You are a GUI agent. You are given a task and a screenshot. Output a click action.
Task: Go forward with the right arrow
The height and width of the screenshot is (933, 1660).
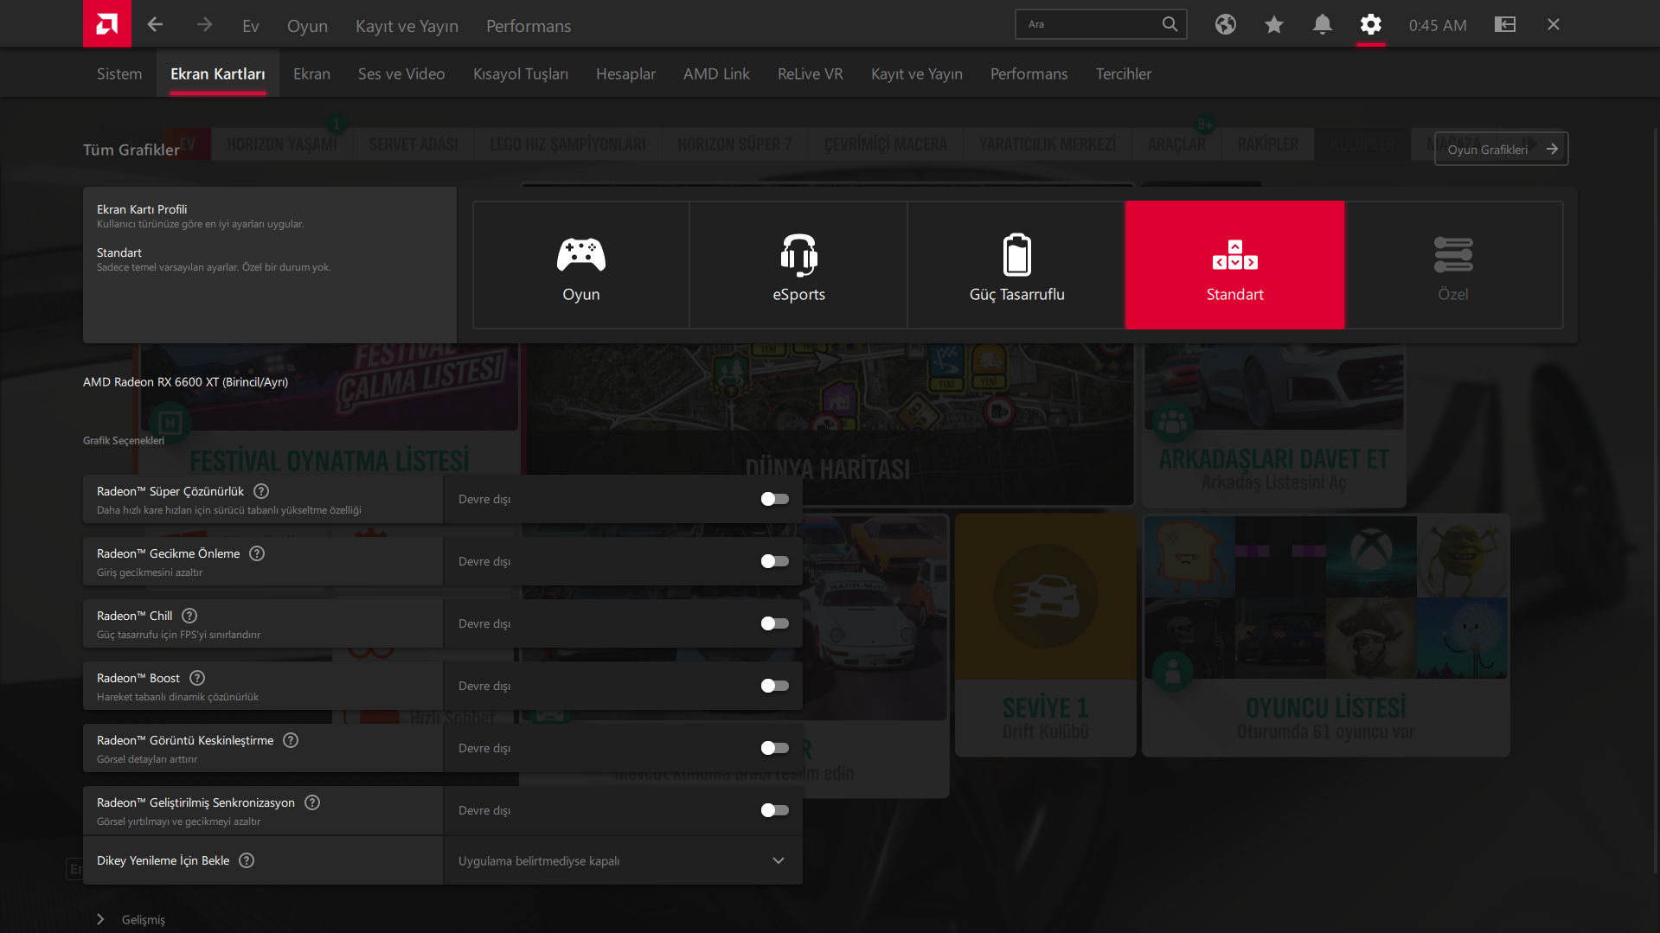(204, 24)
